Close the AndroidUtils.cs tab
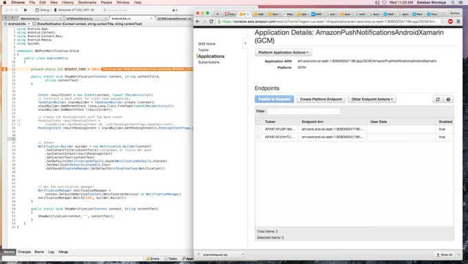Screen dimensions: 468x264 pos(151,19)
